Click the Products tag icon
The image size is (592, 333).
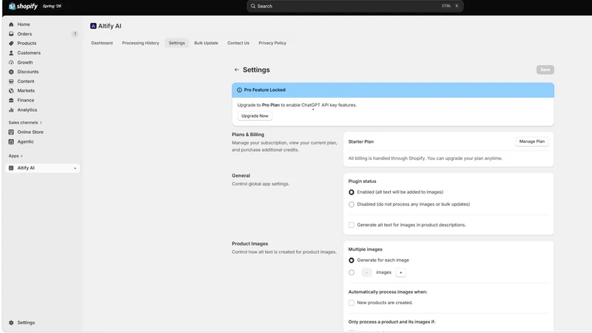click(x=11, y=44)
